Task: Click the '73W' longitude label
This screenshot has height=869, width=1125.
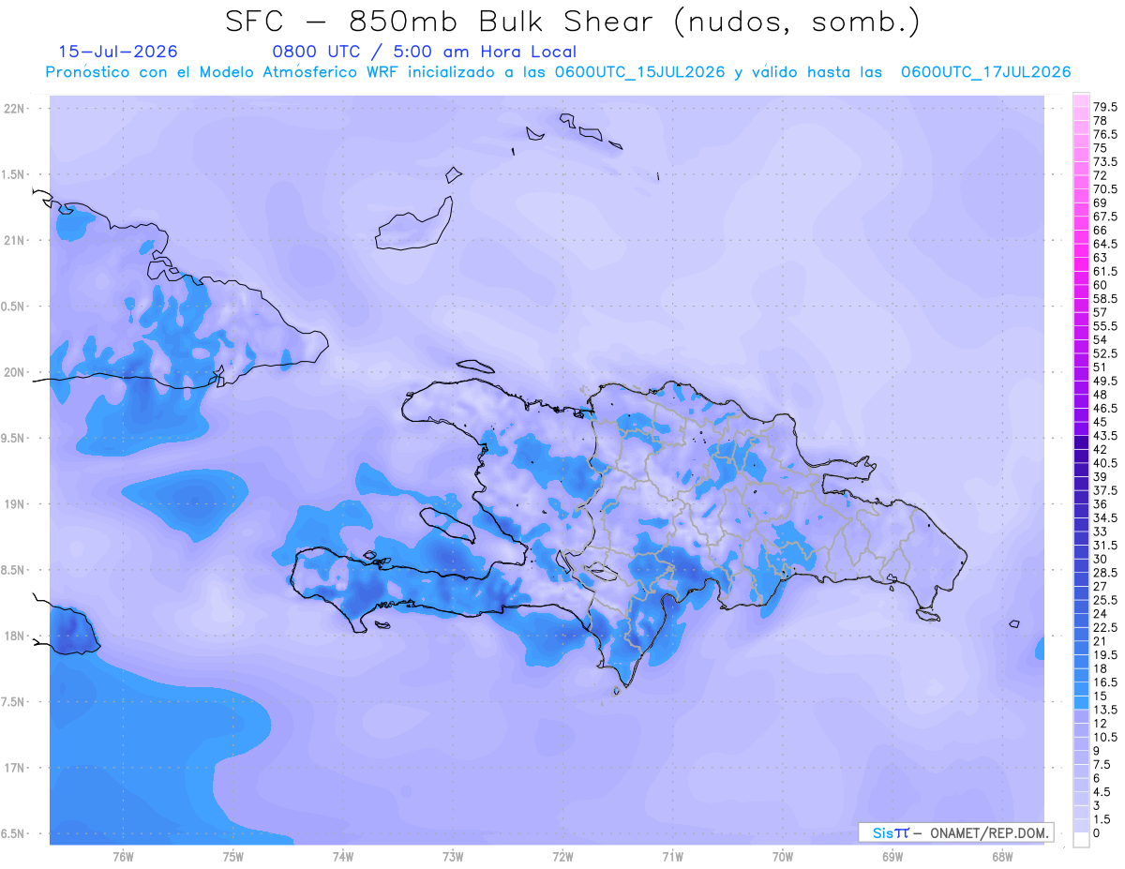Action: [453, 857]
